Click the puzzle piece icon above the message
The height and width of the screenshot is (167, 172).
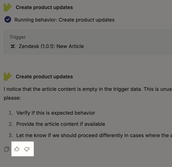click(x=8, y=77)
